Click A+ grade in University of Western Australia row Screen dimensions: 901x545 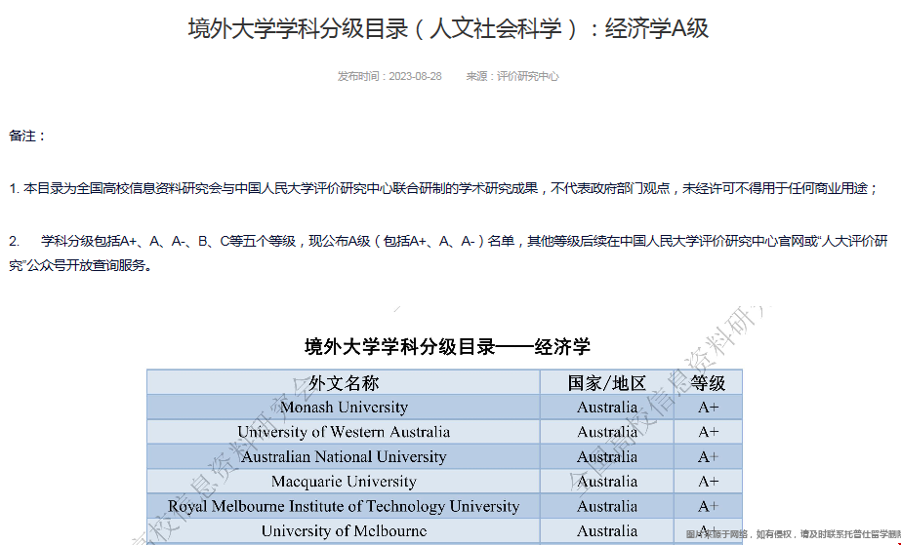(708, 432)
